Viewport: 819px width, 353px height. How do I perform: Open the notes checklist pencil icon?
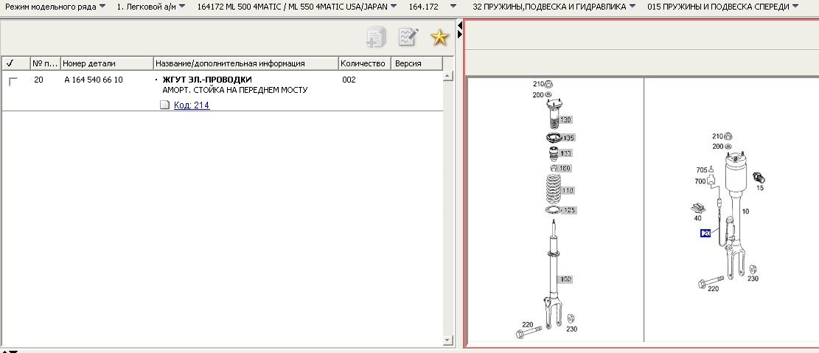(408, 38)
